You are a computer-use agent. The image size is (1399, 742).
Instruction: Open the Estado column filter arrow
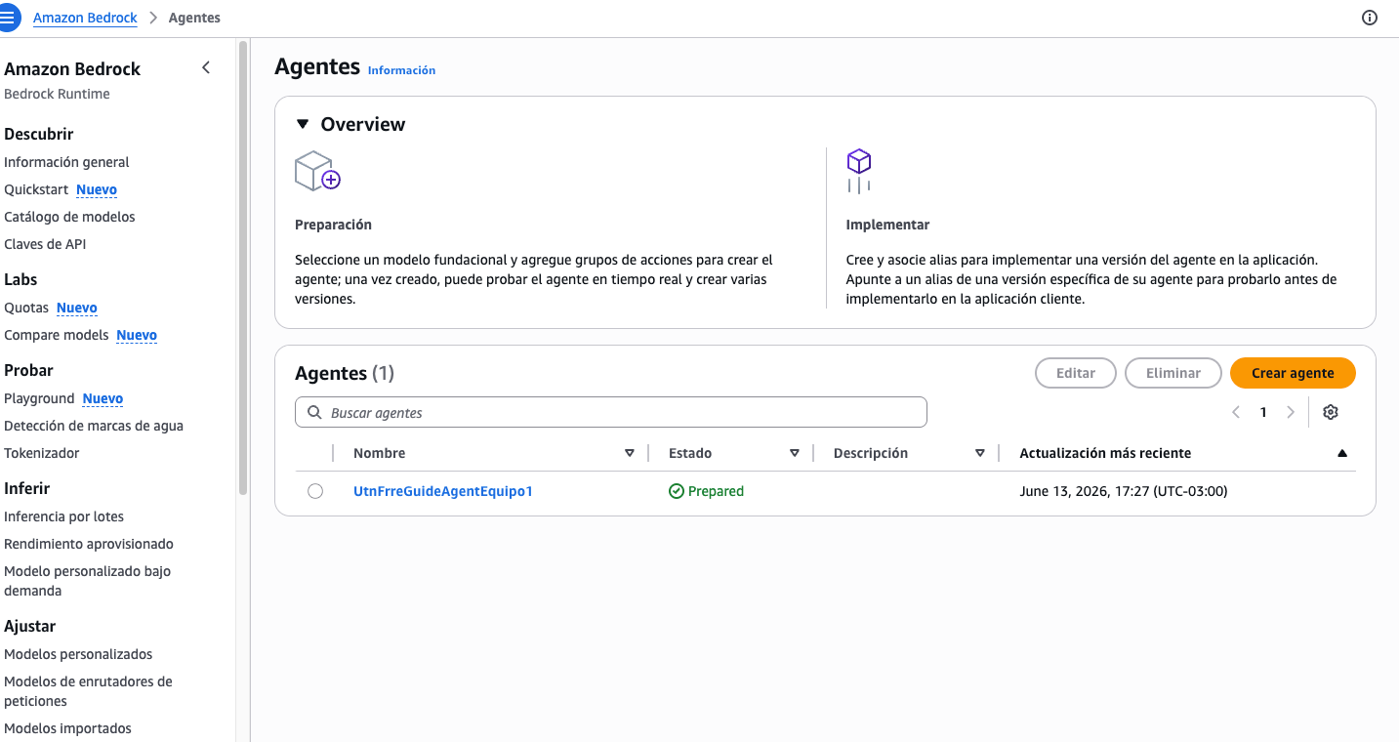(x=795, y=453)
